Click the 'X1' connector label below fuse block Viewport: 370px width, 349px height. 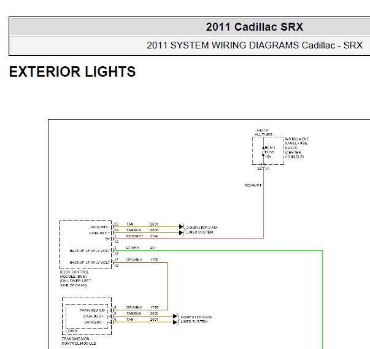(x=268, y=169)
